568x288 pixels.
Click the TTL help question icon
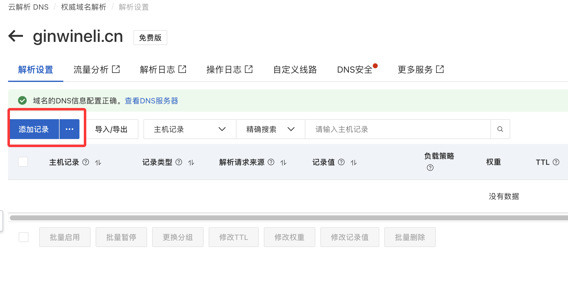tap(556, 162)
